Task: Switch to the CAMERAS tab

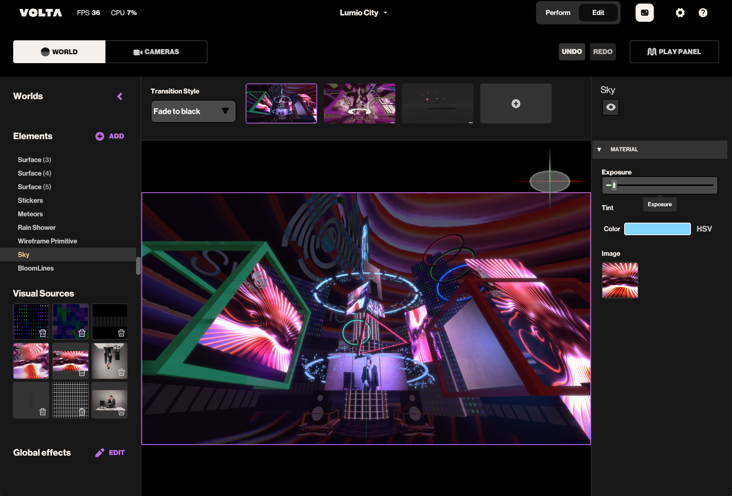Action: [x=156, y=52]
